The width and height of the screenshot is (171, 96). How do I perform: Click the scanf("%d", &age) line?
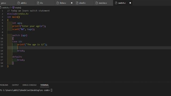point(23,29)
